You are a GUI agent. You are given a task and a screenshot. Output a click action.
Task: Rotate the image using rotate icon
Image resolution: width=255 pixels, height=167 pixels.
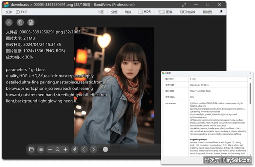pos(75,149)
